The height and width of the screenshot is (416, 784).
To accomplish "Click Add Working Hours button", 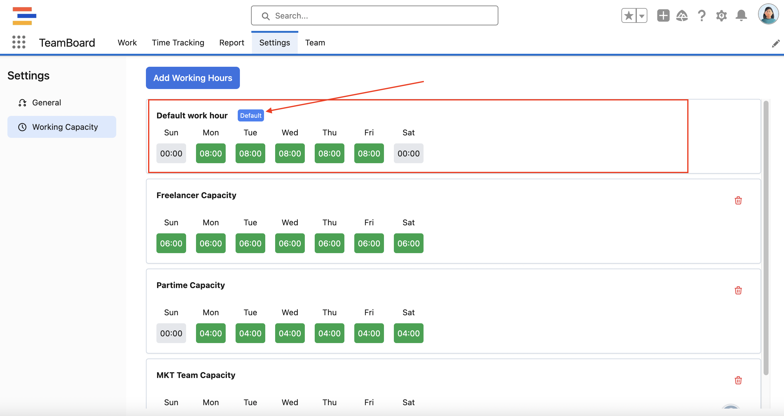I will tap(193, 78).
